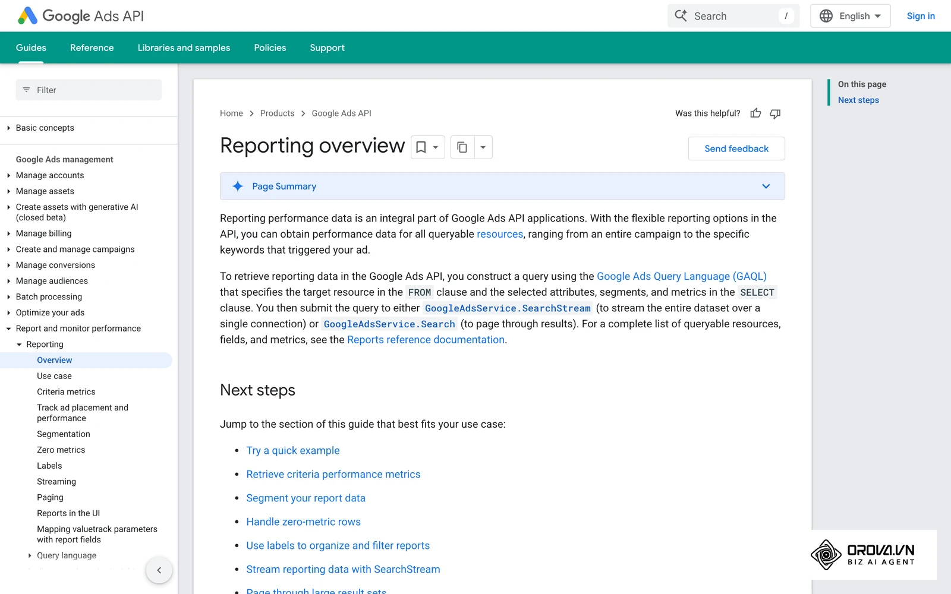
Task: Click the sidebar Filter field
Action: (89, 90)
